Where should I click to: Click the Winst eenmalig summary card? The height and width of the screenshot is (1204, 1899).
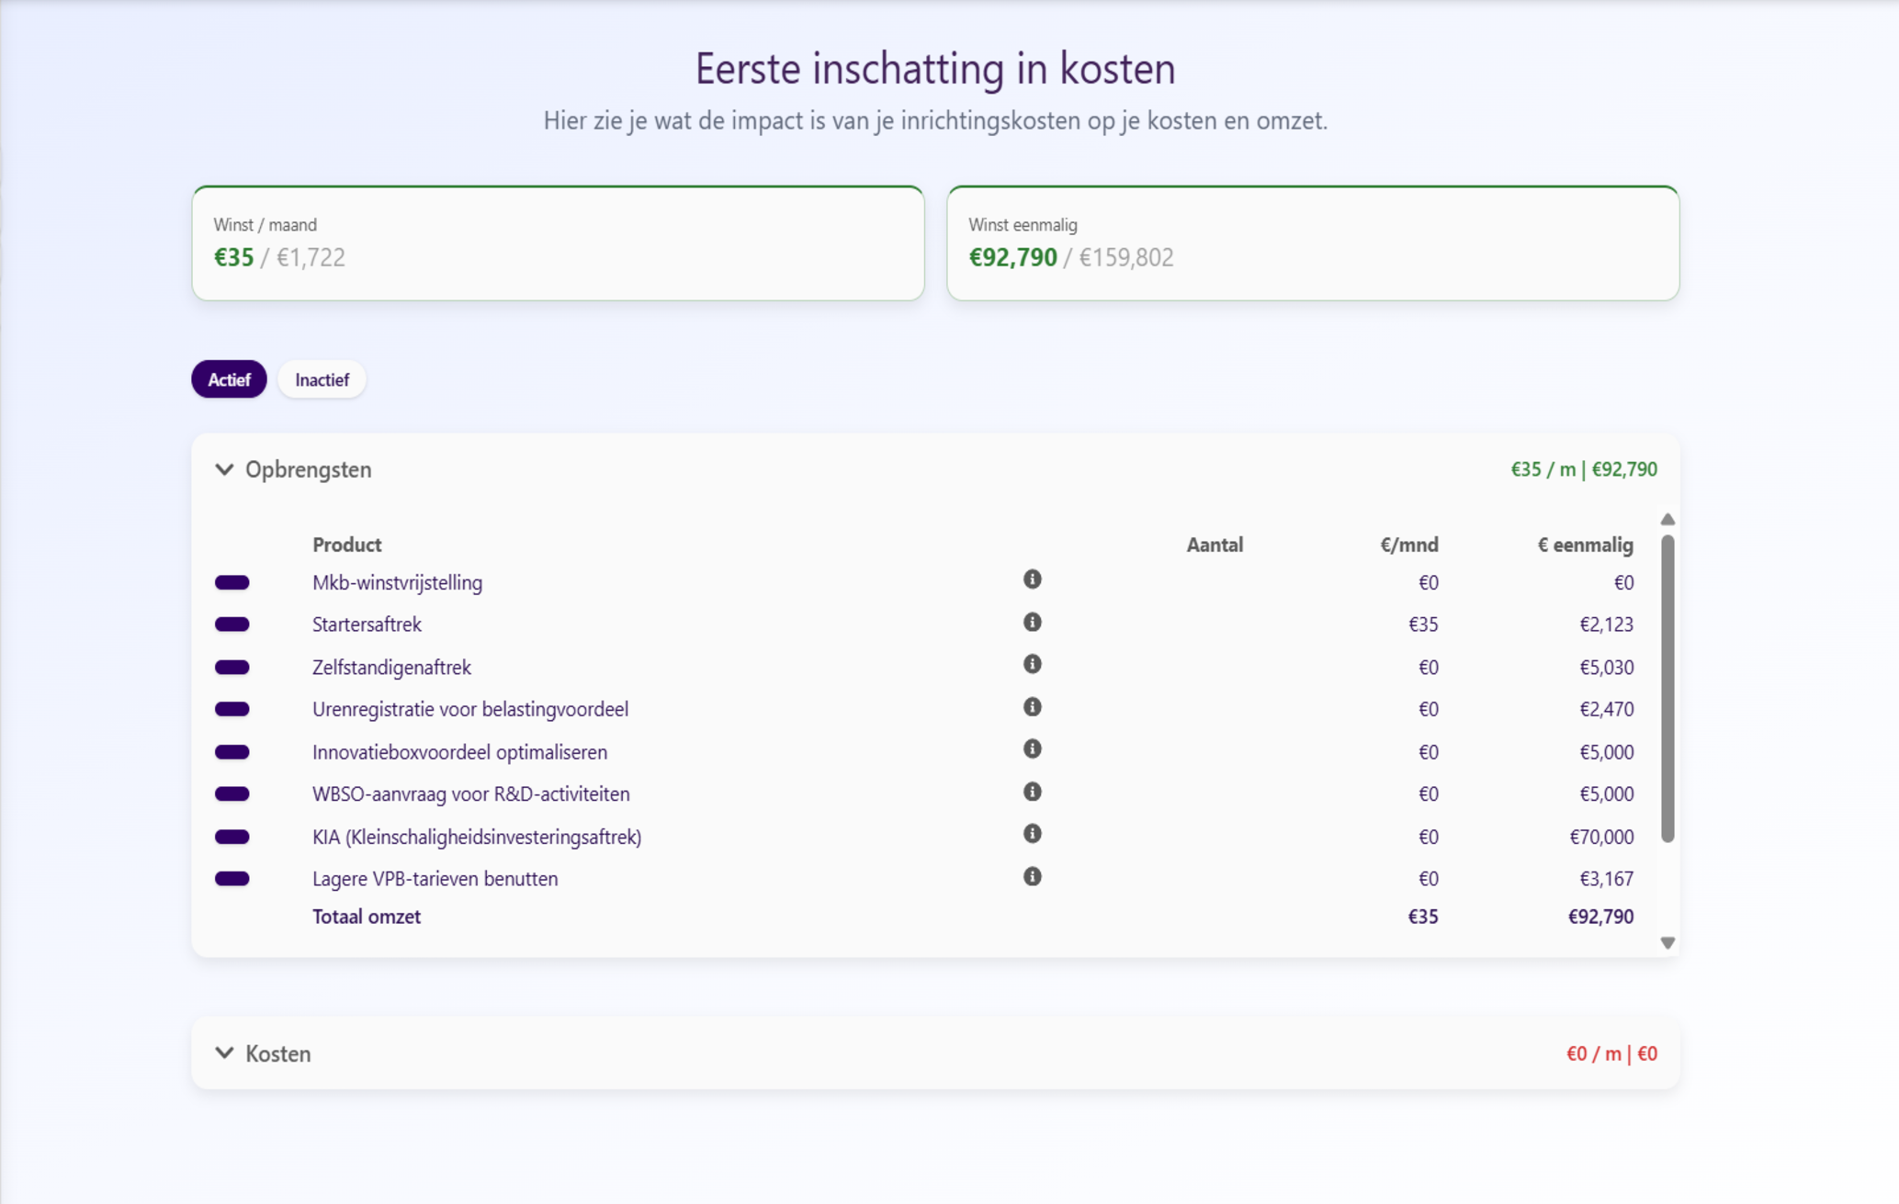point(1312,243)
